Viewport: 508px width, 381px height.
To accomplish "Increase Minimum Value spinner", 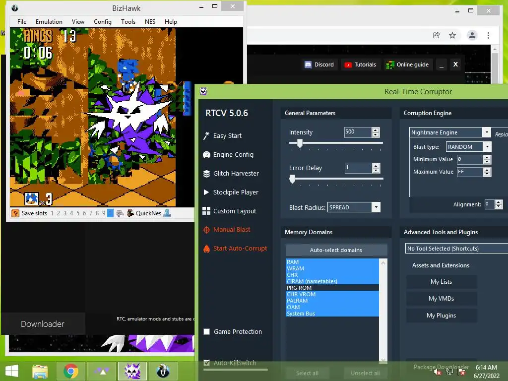I will pyautogui.click(x=487, y=157).
